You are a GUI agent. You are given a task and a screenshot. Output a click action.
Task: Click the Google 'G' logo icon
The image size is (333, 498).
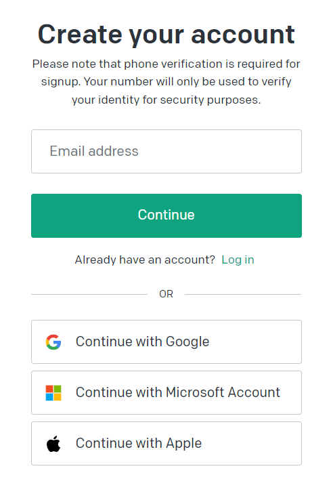[x=53, y=342]
